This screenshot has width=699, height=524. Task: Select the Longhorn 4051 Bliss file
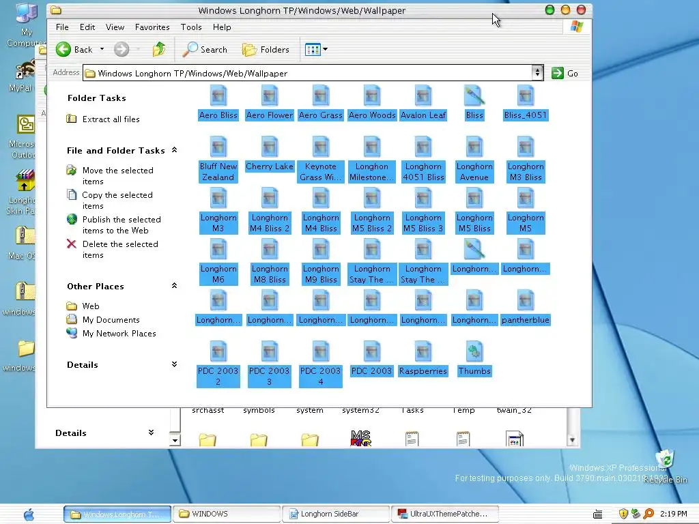click(x=423, y=159)
